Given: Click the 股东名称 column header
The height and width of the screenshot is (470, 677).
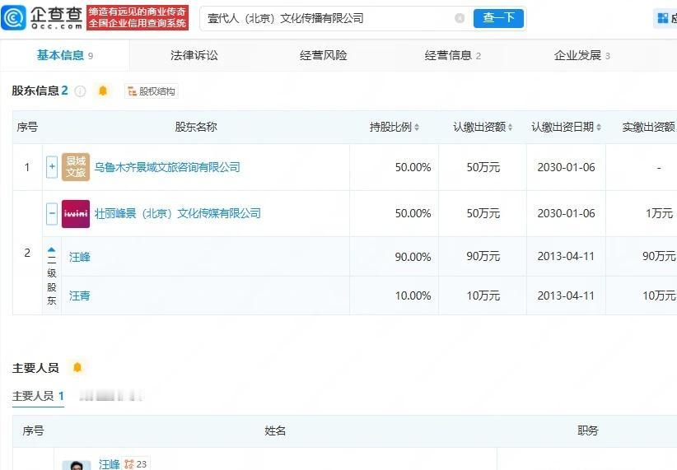Looking at the screenshot, I should [195, 127].
